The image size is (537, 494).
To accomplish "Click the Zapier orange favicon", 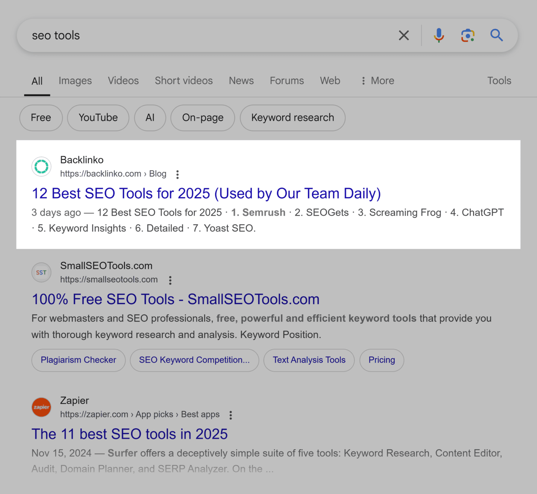I will point(41,407).
